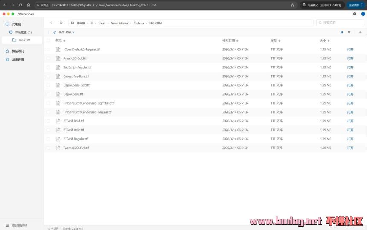The image size is (367, 230).
Task: Open System Settings in the sidebar
Action: (x=17, y=59)
